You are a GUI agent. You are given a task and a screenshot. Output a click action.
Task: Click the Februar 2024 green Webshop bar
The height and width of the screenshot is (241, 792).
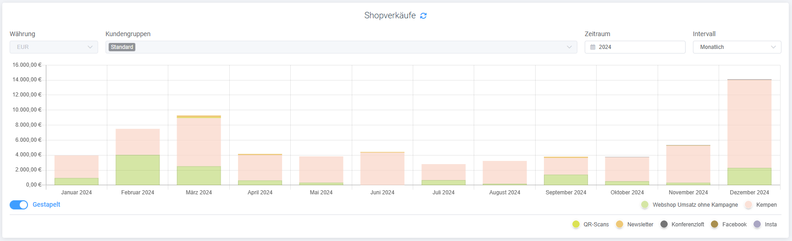pos(138,170)
